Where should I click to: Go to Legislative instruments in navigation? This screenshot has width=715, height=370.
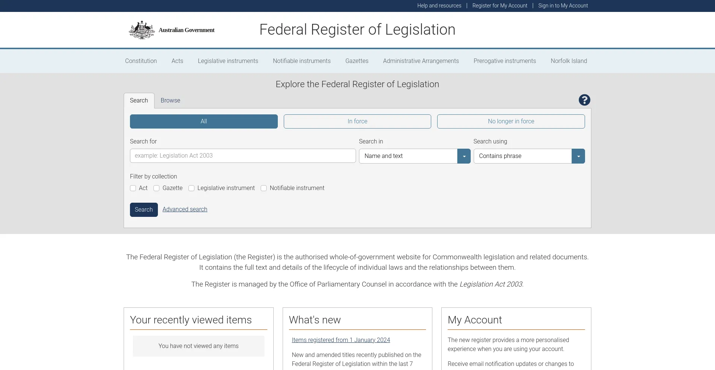[x=228, y=61]
